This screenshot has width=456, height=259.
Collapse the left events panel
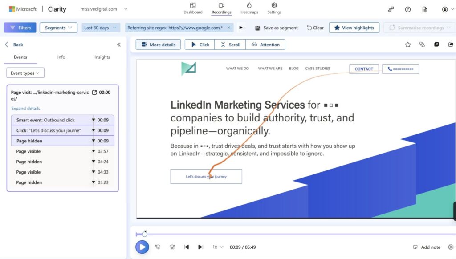[x=119, y=45]
